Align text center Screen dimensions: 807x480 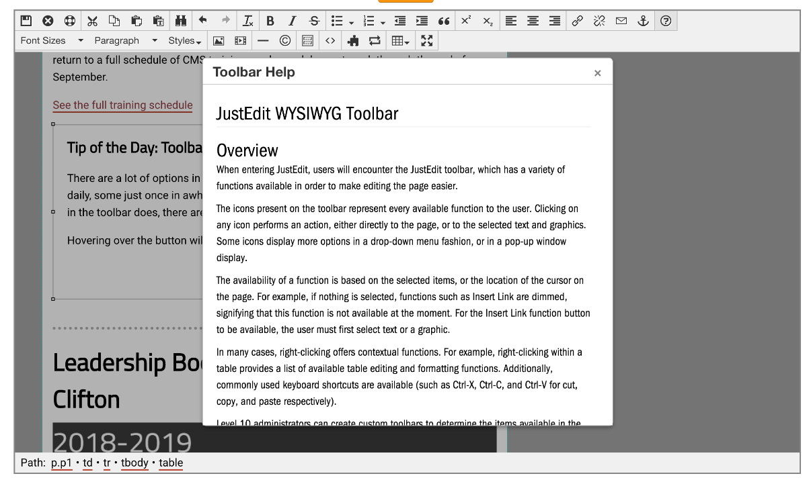pos(533,21)
